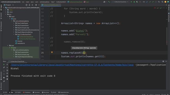Select Opened File target icon in Project panel
Viewport: 170px width, 95px height.
[x=27, y=5]
